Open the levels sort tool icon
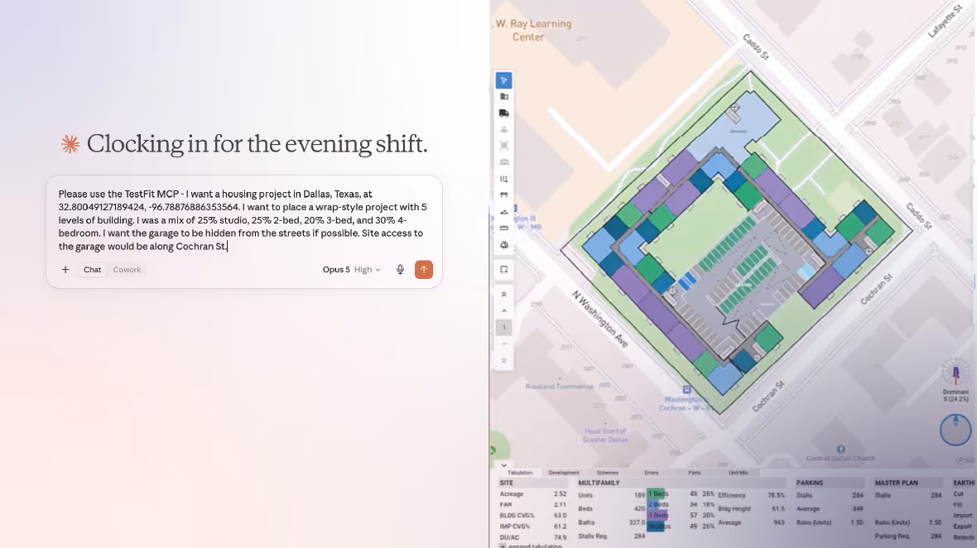977x548 pixels. click(504, 179)
